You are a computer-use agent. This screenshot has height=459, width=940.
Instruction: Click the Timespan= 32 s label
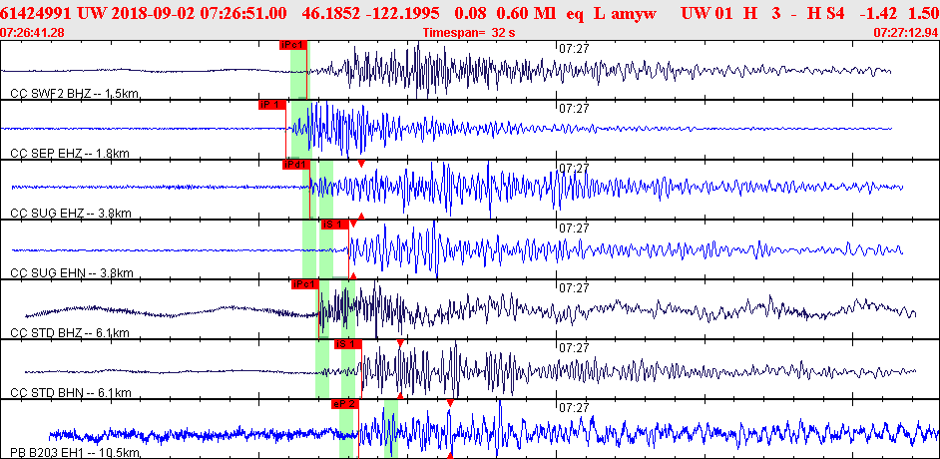tap(469, 32)
